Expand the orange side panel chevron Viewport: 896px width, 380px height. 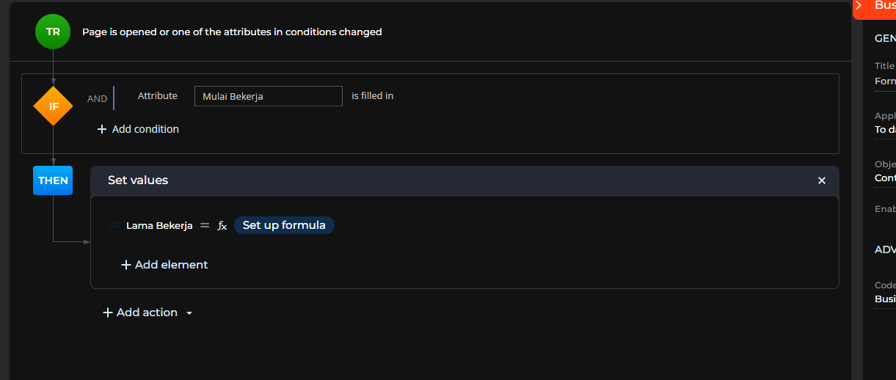click(x=859, y=5)
